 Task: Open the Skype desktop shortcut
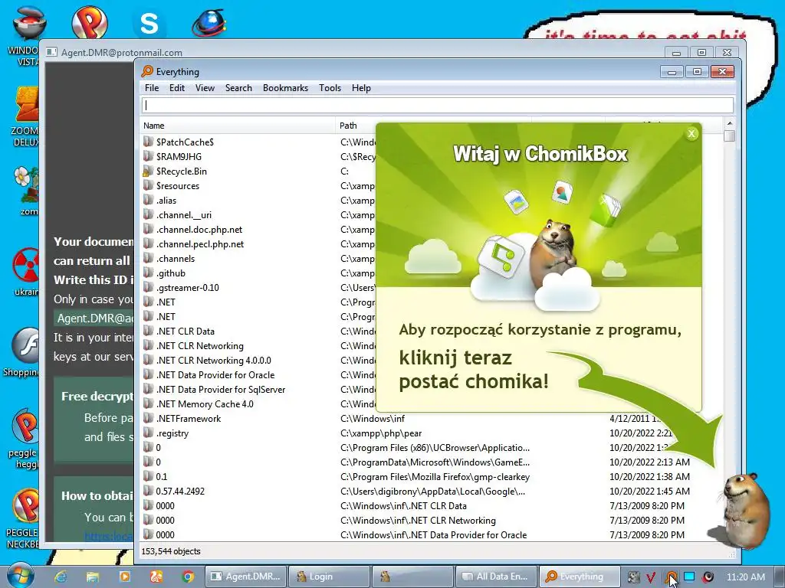[149, 22]
